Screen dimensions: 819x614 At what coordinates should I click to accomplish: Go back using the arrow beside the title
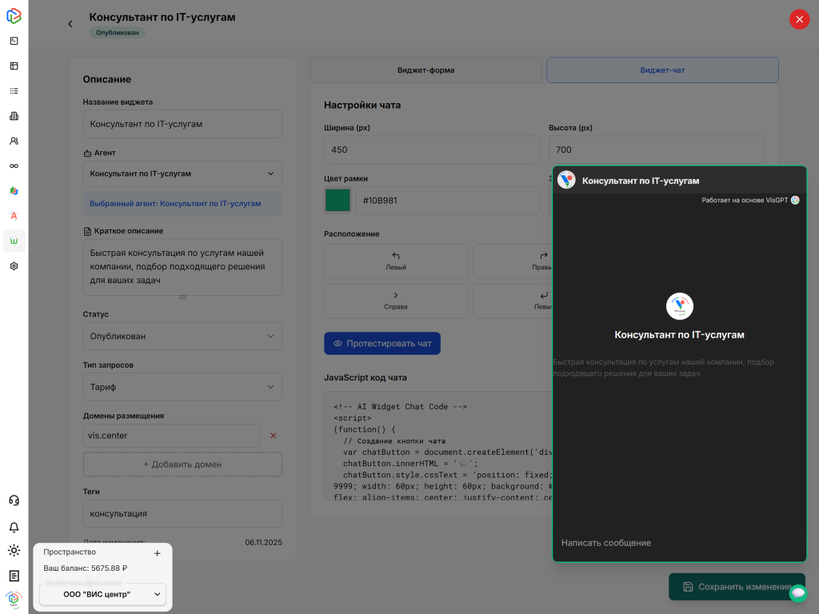(70, 24)
